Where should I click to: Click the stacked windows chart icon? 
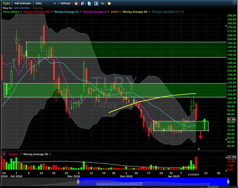(82, 3)
